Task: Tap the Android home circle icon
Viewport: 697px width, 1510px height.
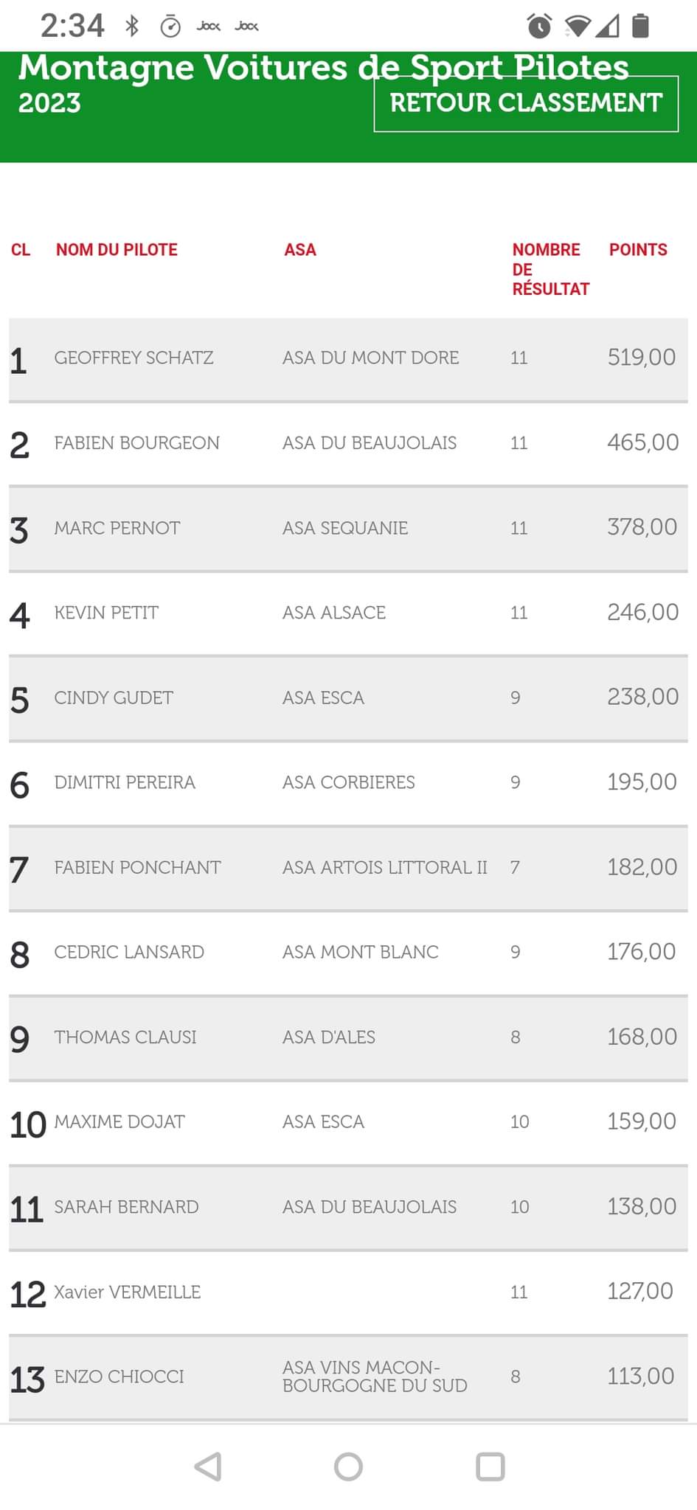Action: (348, 1466)
